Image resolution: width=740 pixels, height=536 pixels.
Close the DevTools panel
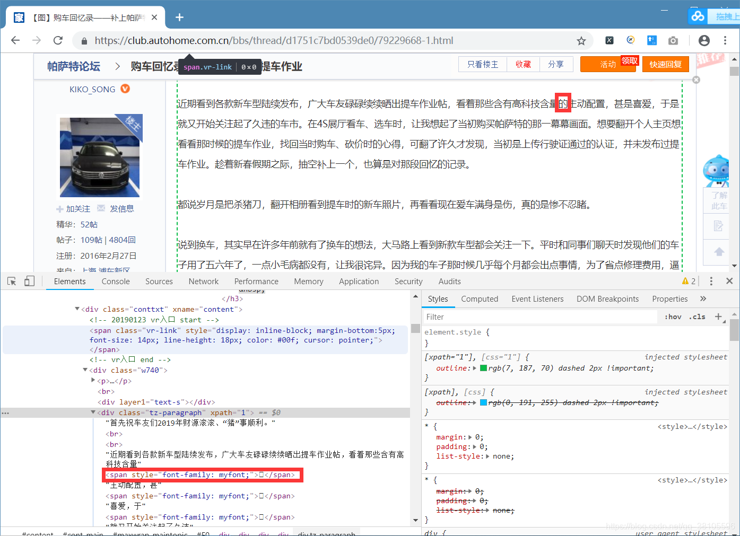tap(729, 281)
